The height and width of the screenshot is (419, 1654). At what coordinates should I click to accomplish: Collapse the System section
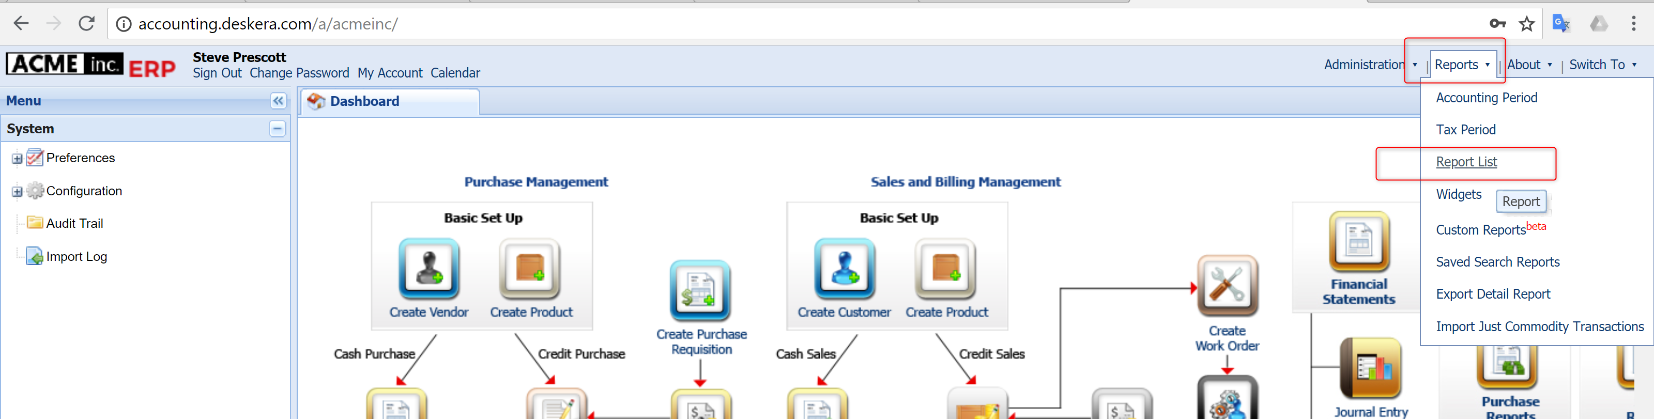tap(277, 129)
